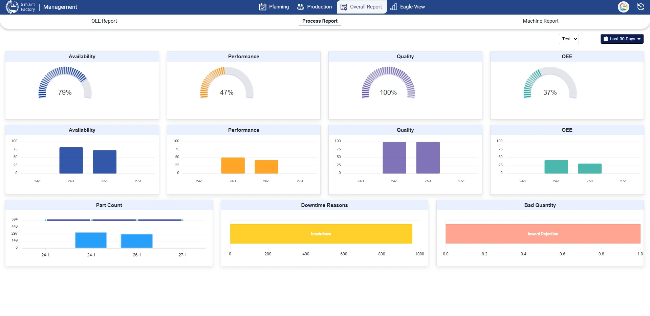Open the Test process dropdown

(569, 39)
